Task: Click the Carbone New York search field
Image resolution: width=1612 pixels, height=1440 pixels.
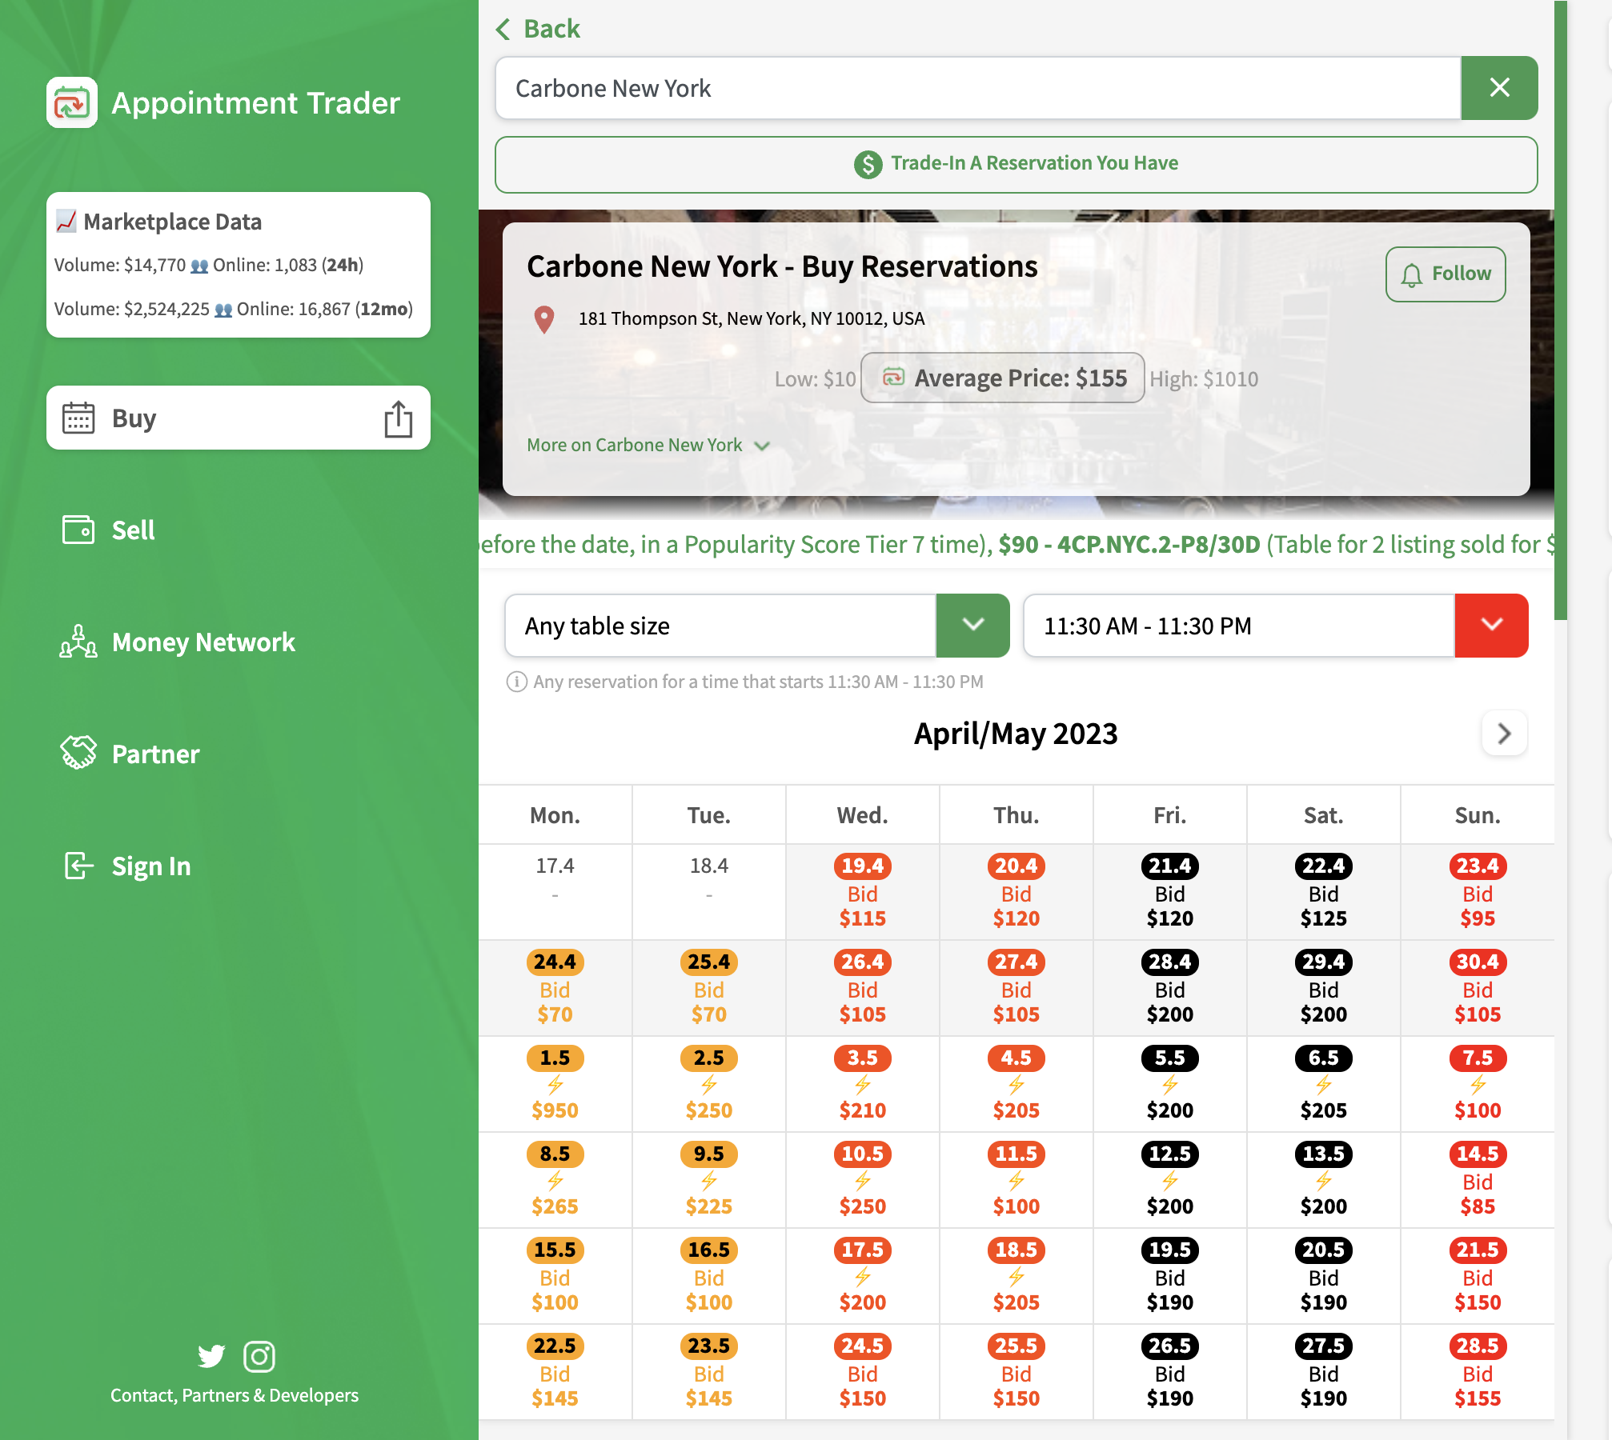Action: coord(978,88)
